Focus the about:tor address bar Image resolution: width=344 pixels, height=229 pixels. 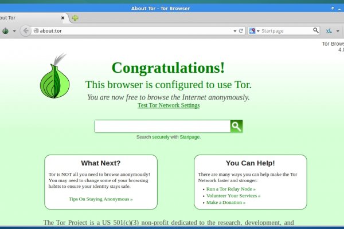click(x=132, y=30)
